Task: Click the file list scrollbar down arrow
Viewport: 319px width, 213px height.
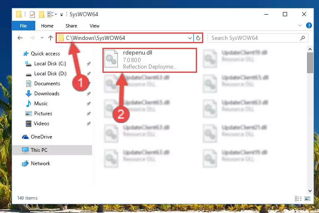Action: [x=310, y=191]
